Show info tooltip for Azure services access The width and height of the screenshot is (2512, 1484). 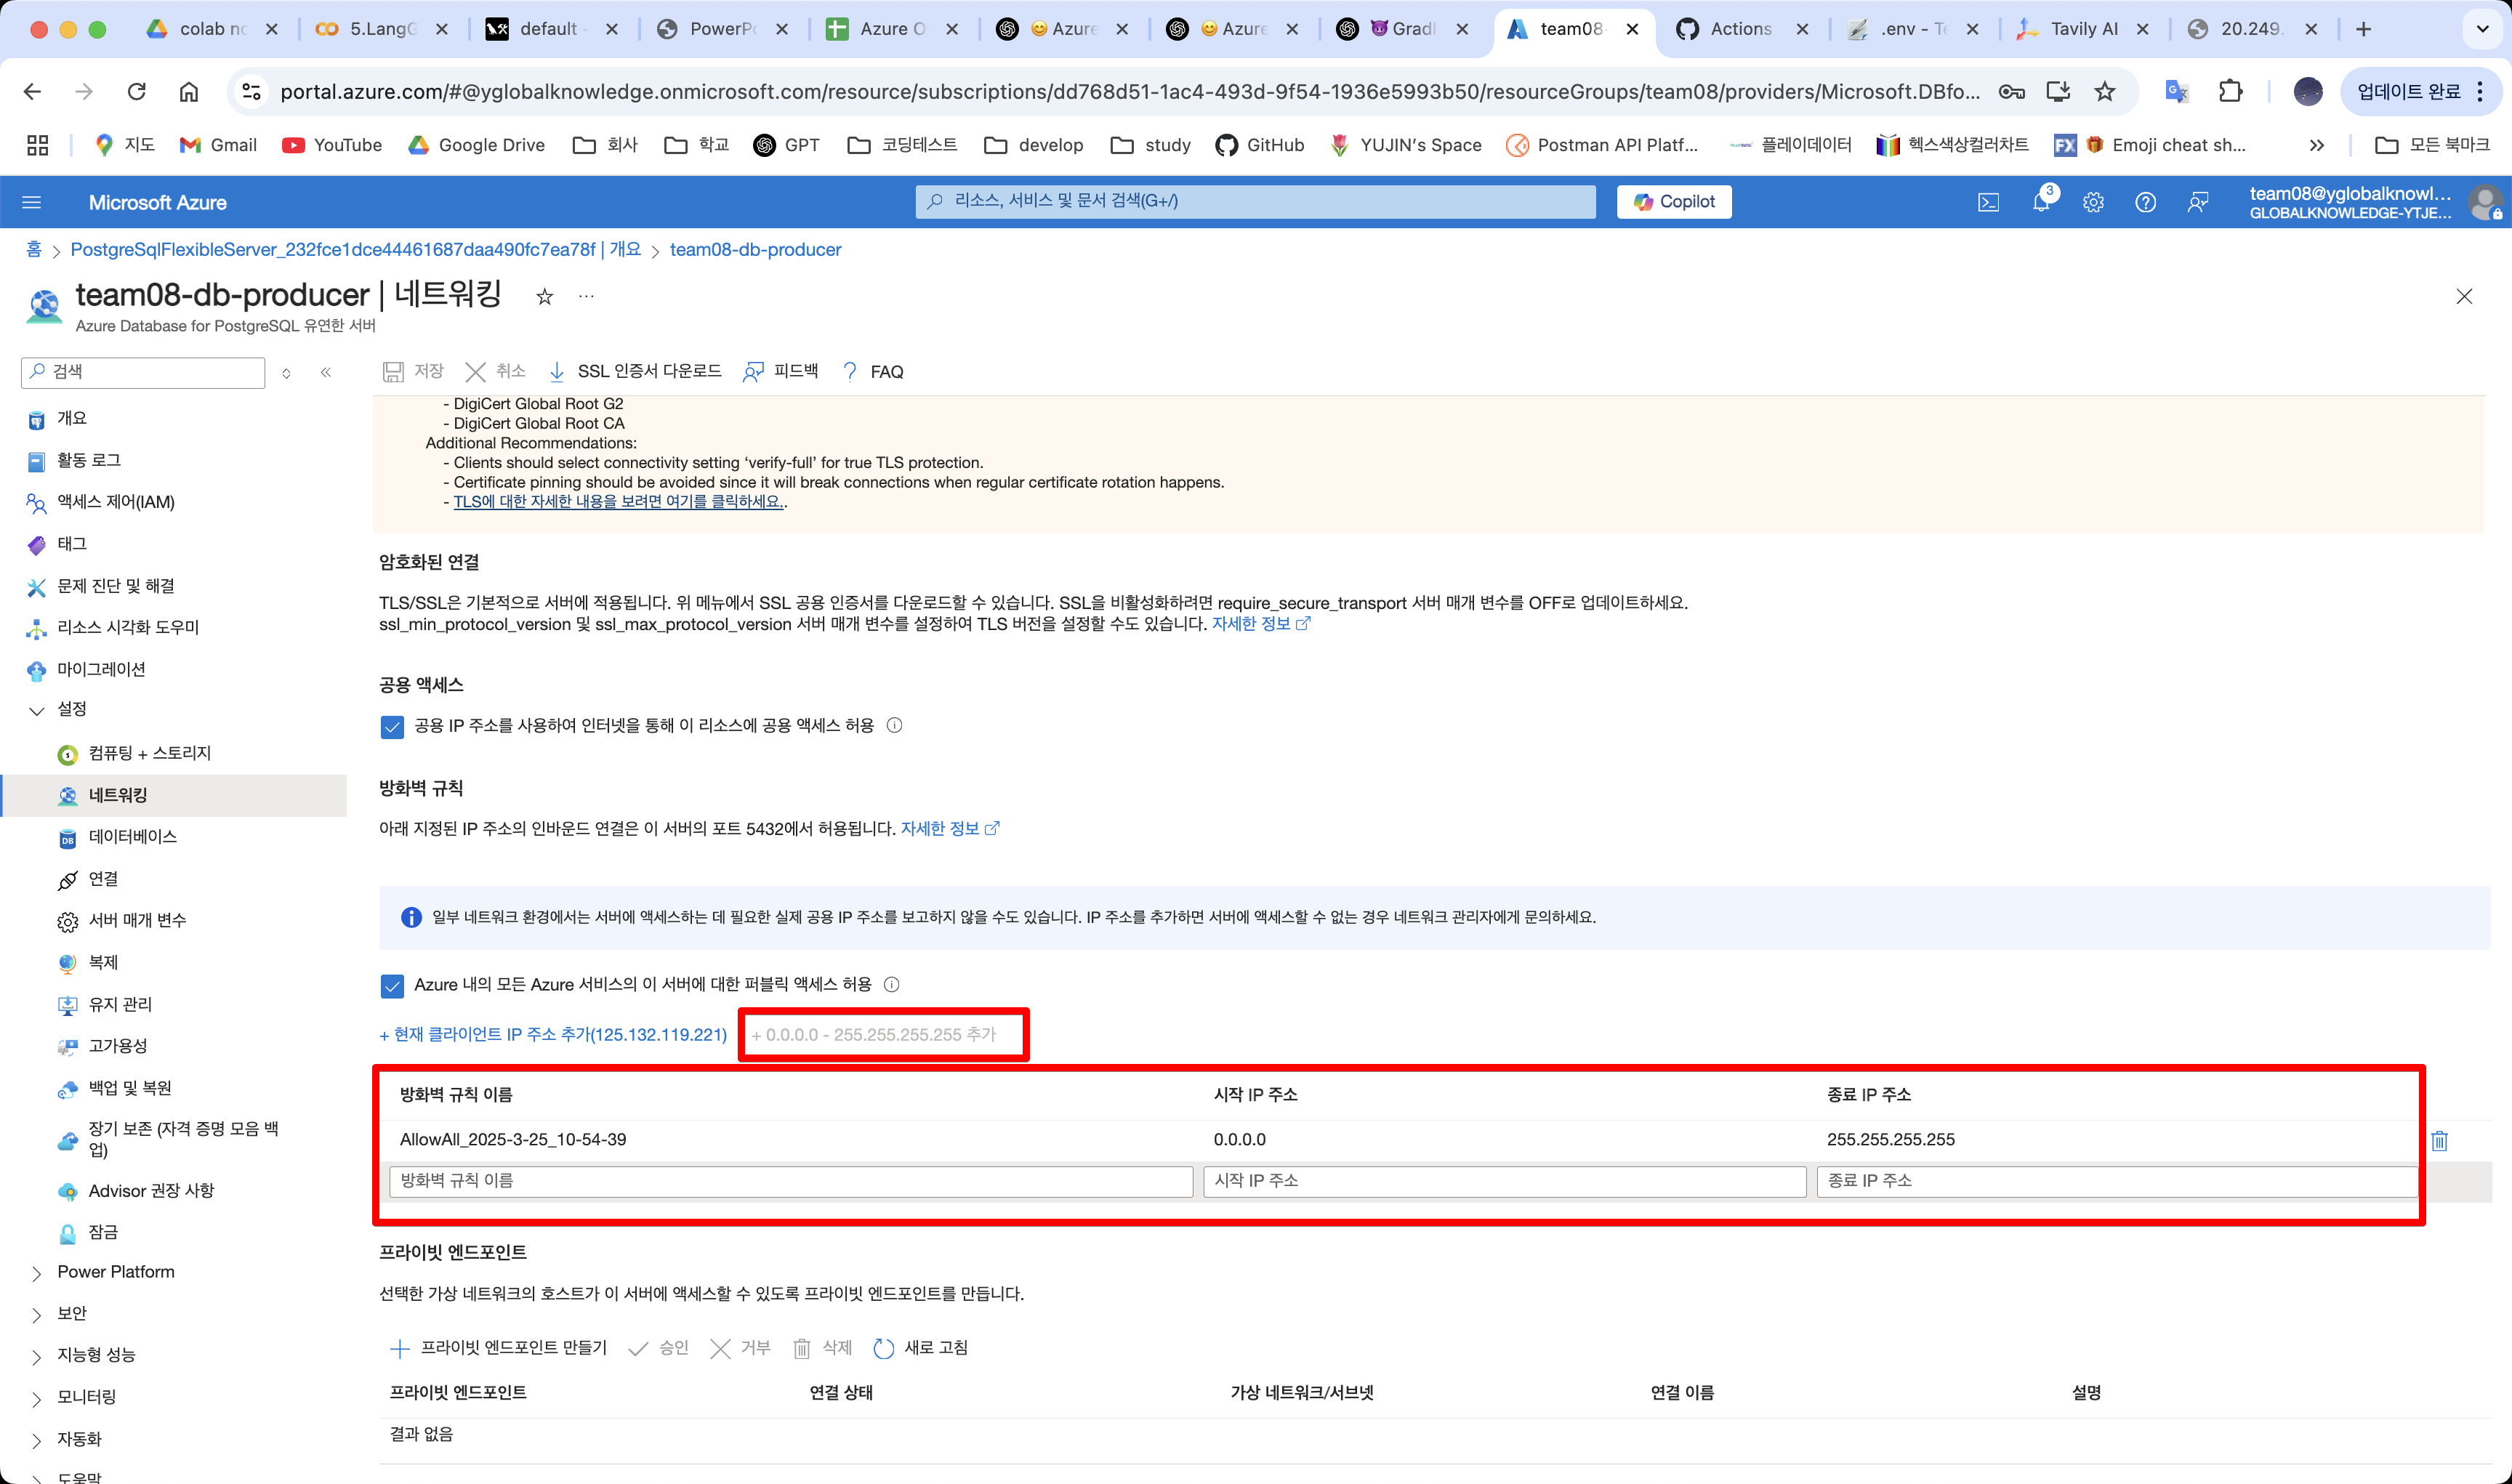point(892,984)
